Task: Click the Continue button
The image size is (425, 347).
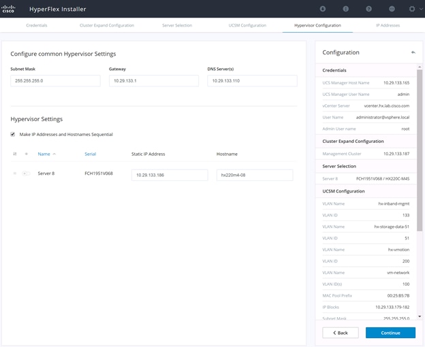Action: pos(390,333)
